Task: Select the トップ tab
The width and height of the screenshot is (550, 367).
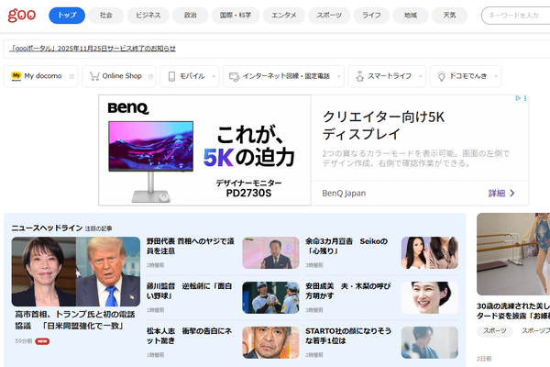Action: (67, 16)
